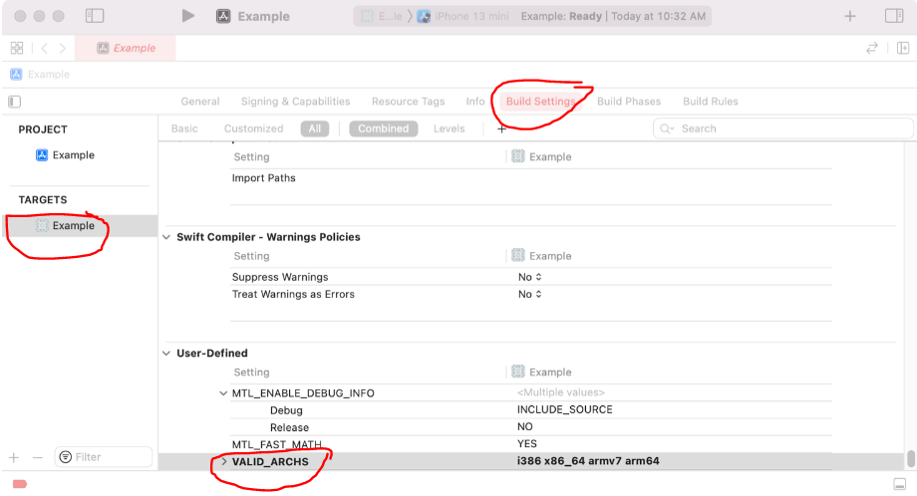Collapse MTL_ENABLE_DEBUG_INFO setting
917x496 pixels.
tap(223, 393)
